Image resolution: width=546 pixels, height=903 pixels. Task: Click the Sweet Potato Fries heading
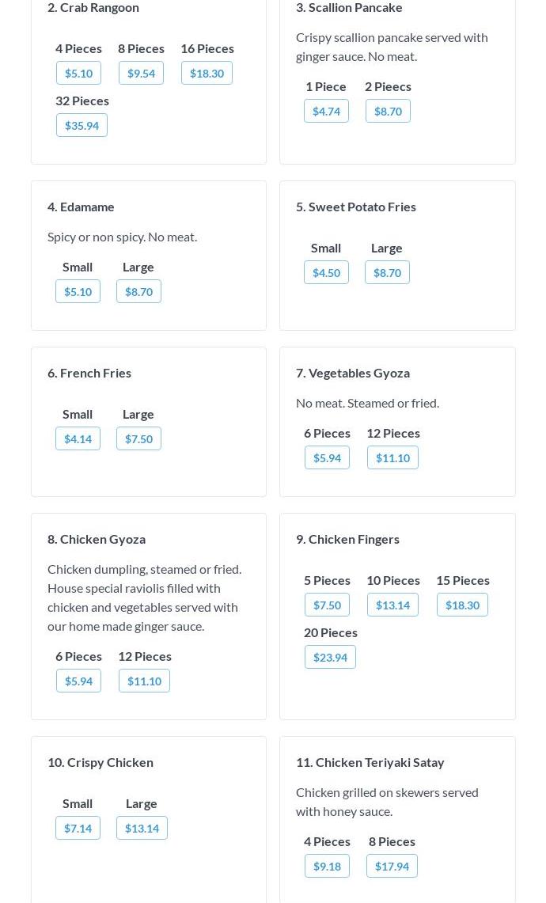[355, 206]
